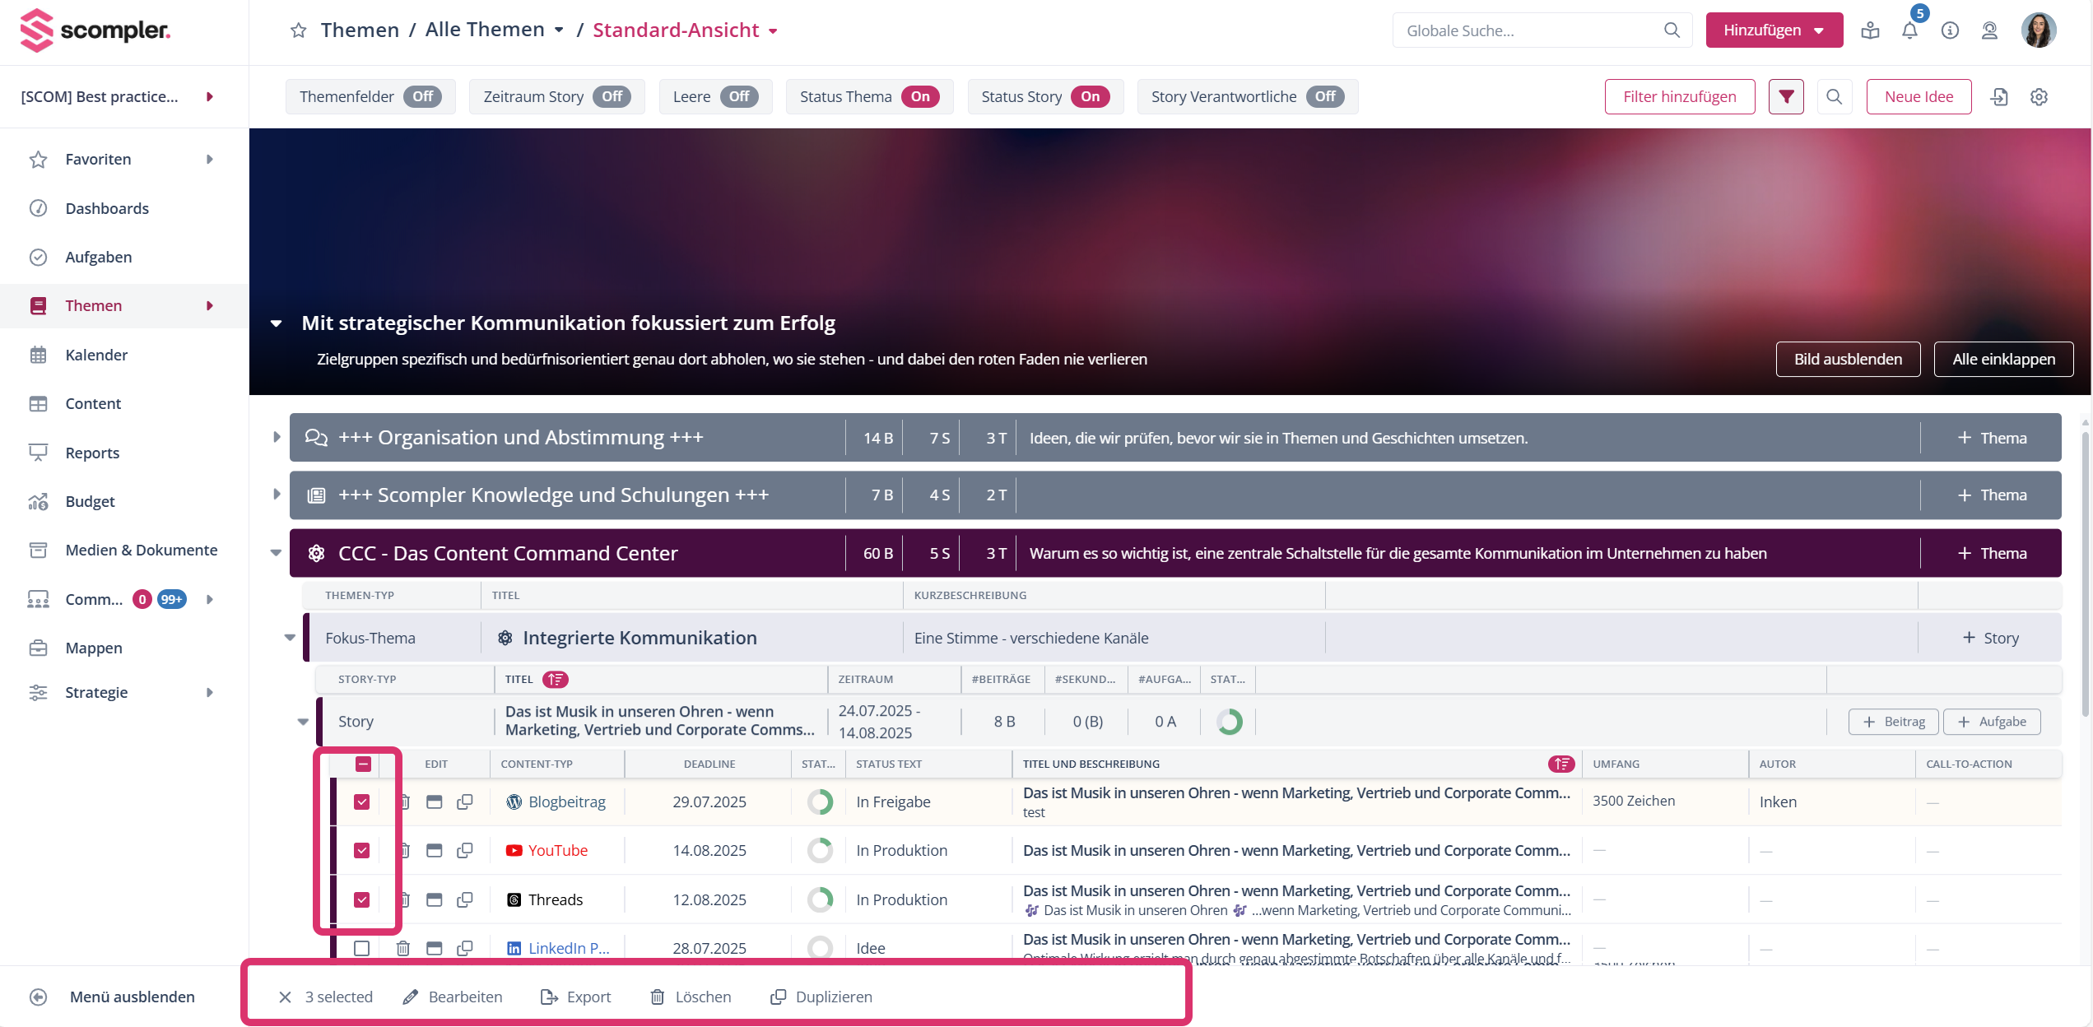Collapse the CCC Content Command Center section

pos(277,553)
